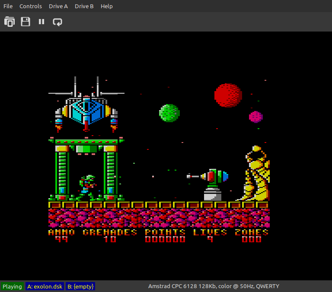Open the Help menu

tap(106, 6)
